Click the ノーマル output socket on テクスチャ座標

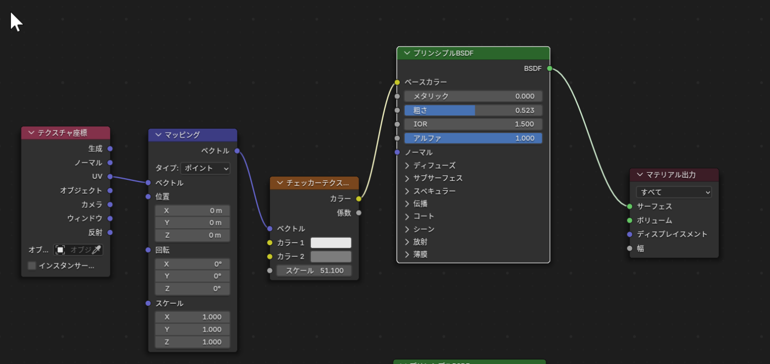pyautogui.click(x=110, y=163)
